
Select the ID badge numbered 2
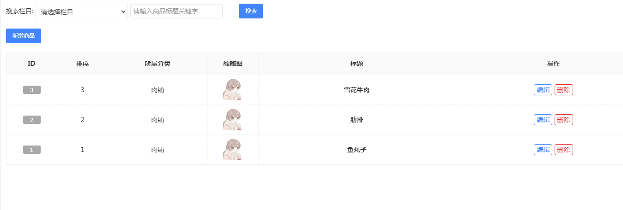coord(32,120)
